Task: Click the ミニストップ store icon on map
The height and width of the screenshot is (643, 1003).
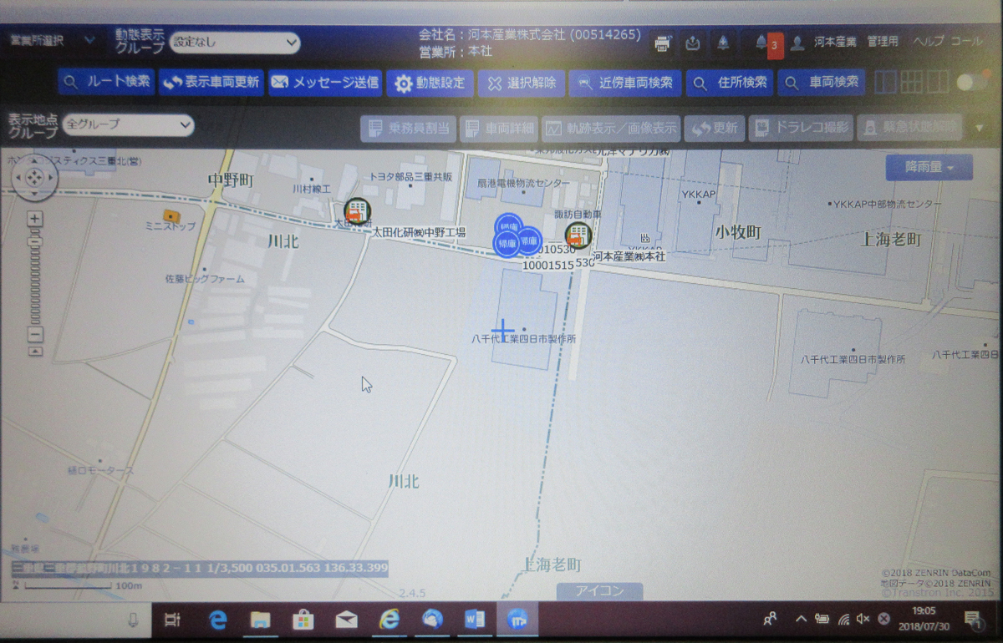Action: click(x=170, y=215)
